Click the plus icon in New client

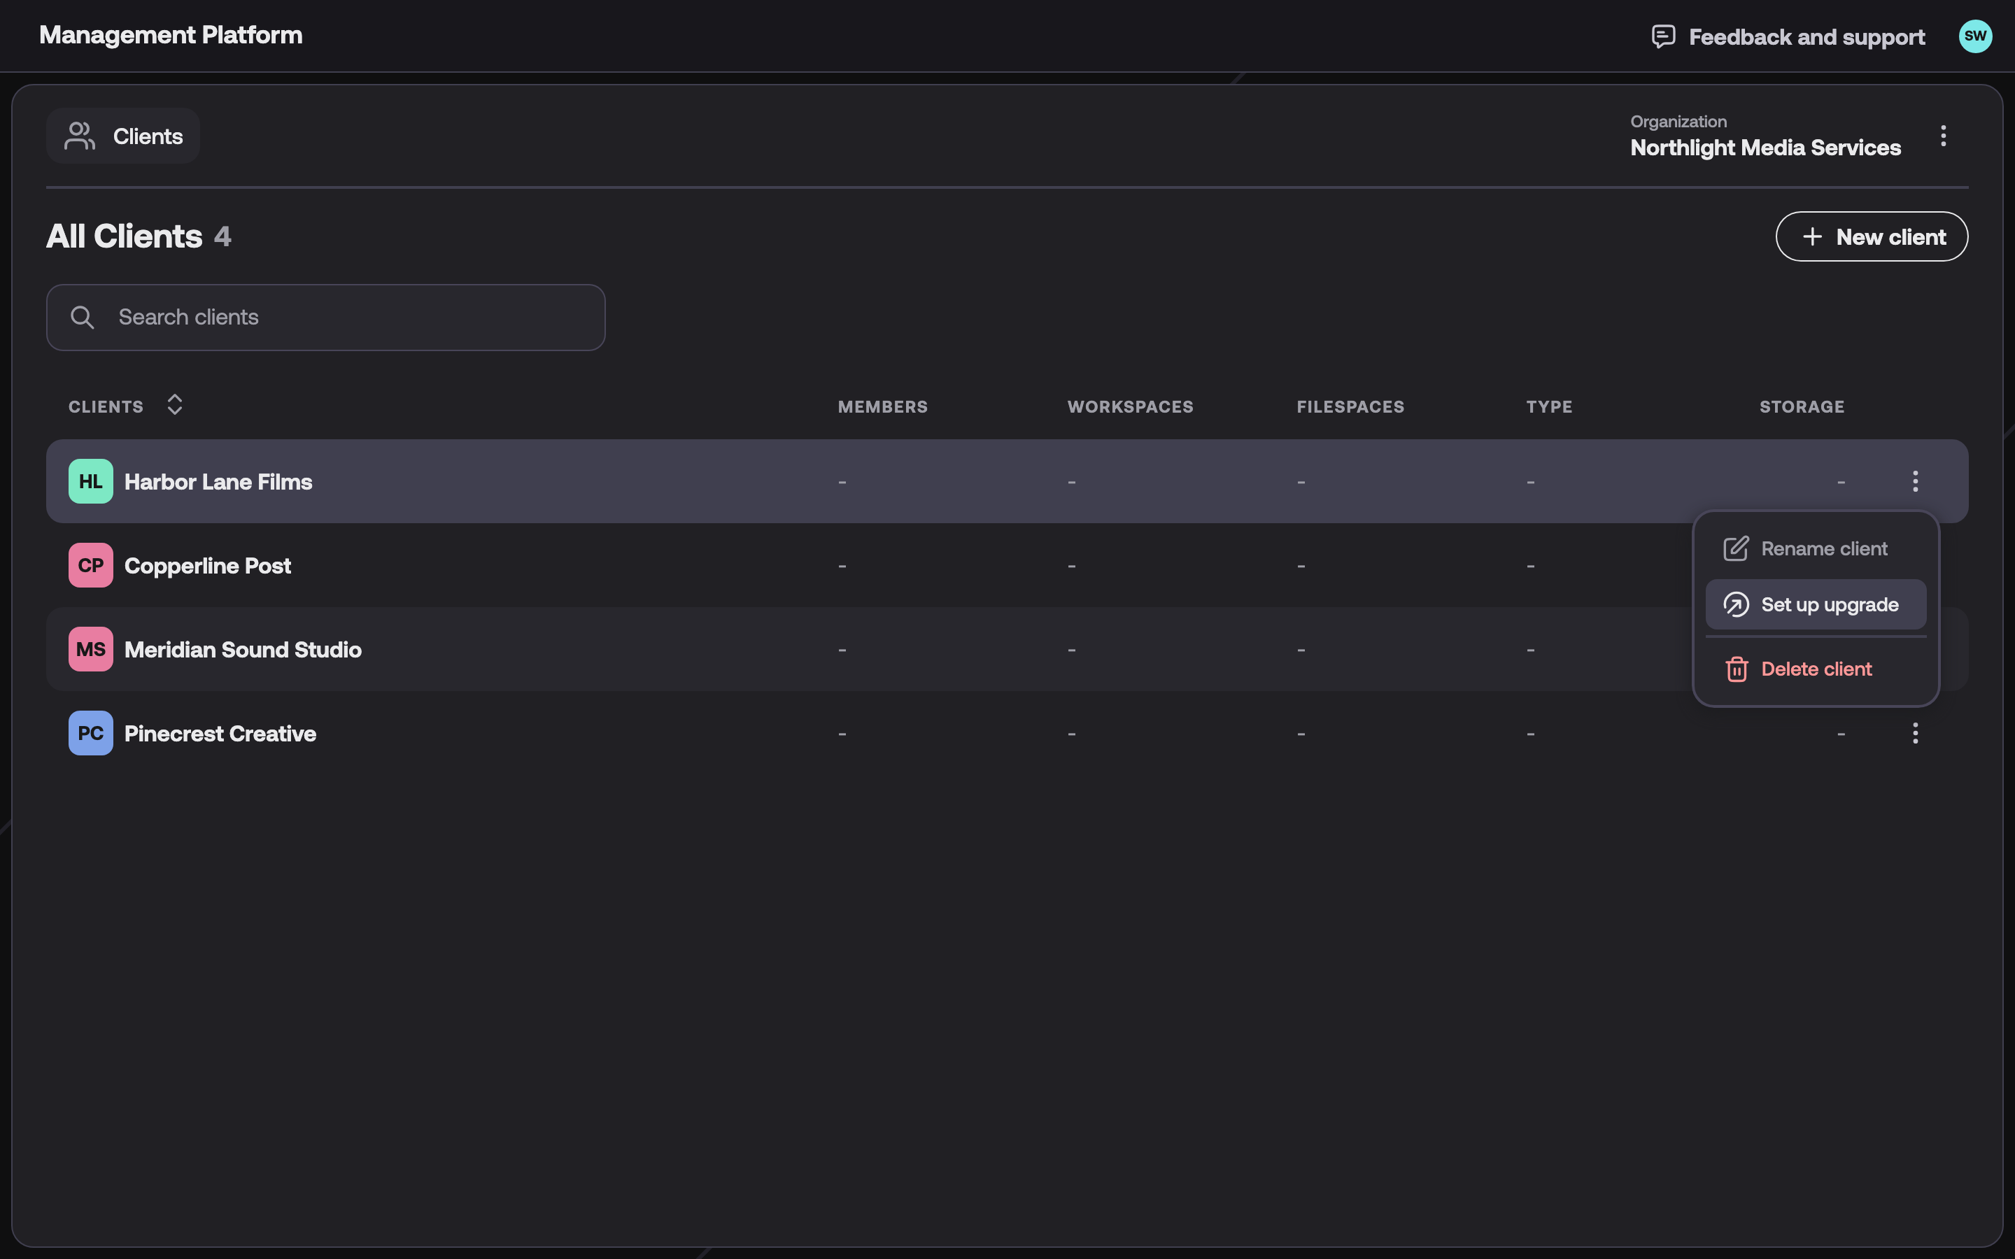1812,237
